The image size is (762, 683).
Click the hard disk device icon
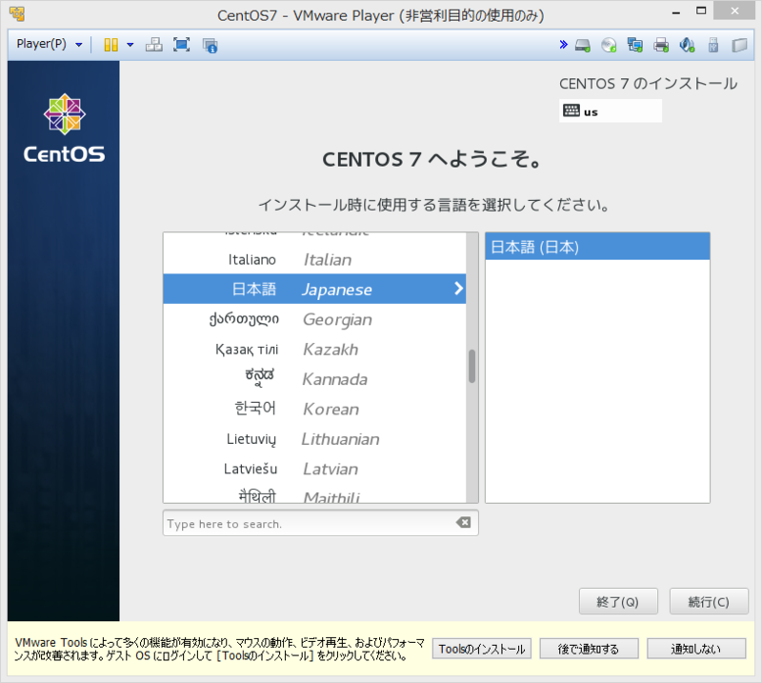click(583, 44)
